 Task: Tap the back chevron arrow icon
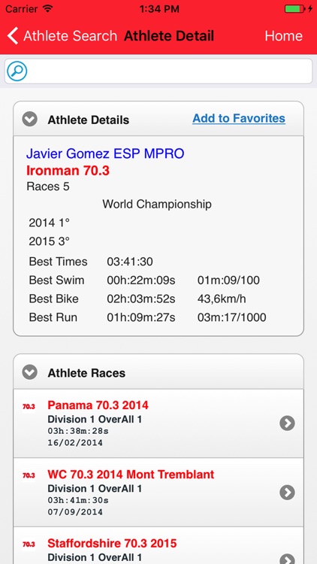[x=13, y=36]
